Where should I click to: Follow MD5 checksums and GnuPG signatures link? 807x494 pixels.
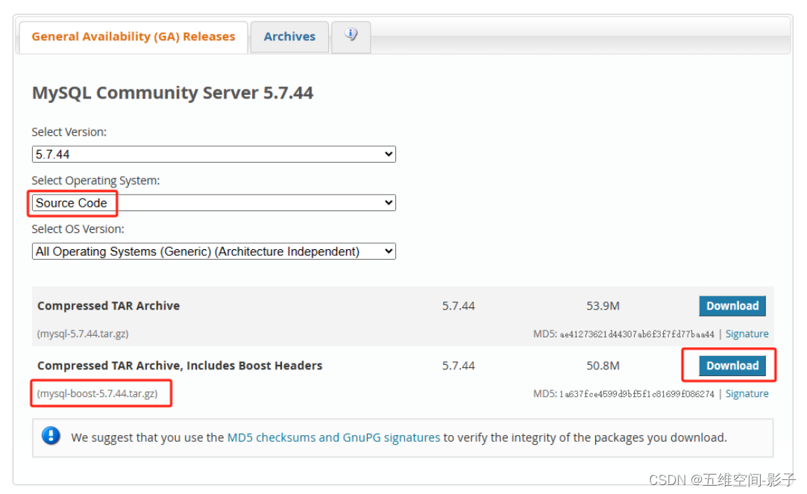pyautogui.click(x=333, y=437)
